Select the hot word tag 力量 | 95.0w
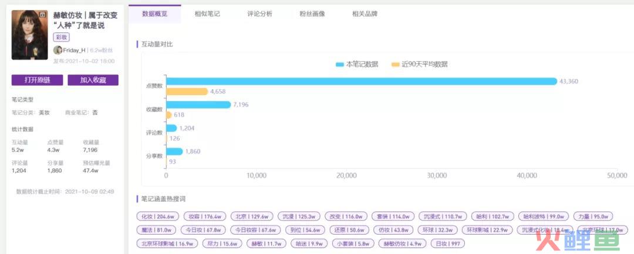This screenshot has height=254, width=634. pyautogui.click(x=593, y=216)
